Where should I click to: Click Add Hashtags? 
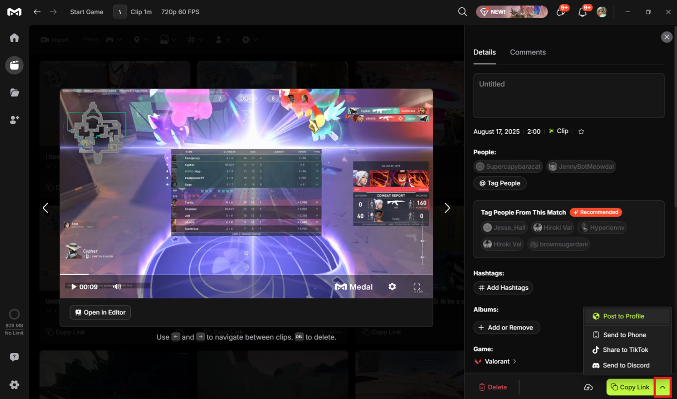[x=503, y=288]
